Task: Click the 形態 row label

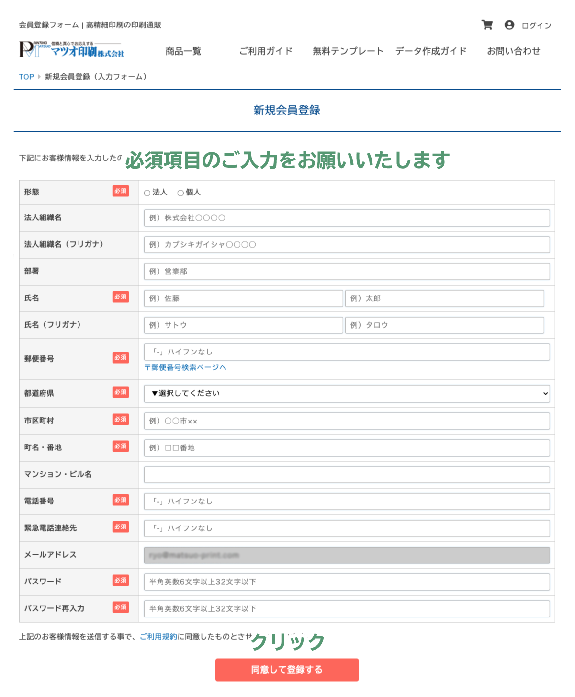Action: coord(32,192)
